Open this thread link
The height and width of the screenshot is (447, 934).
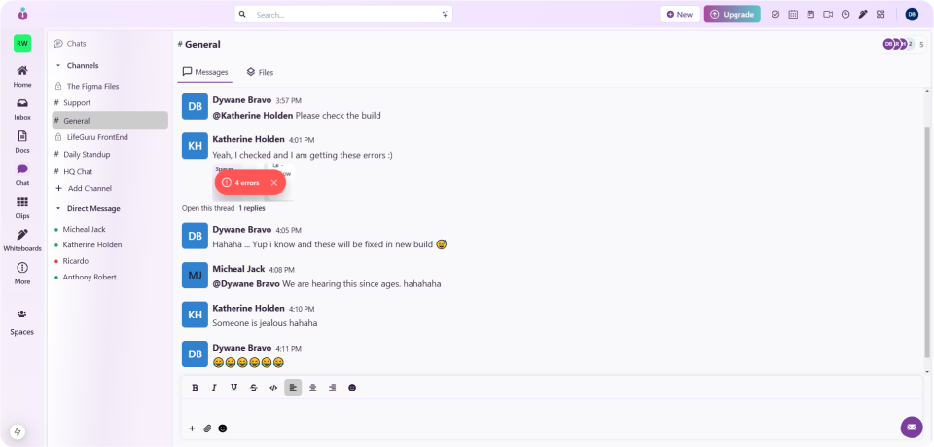208,208
